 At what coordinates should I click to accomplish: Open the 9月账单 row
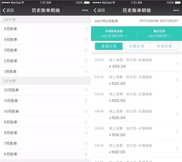(46, 122)
